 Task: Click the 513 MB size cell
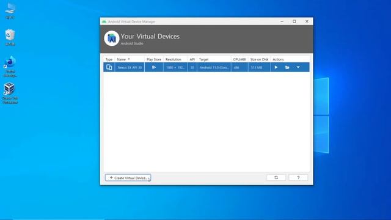tap(259, 67)
